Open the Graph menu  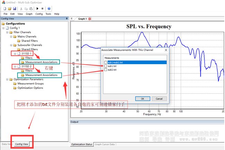[x=28, y=14]
